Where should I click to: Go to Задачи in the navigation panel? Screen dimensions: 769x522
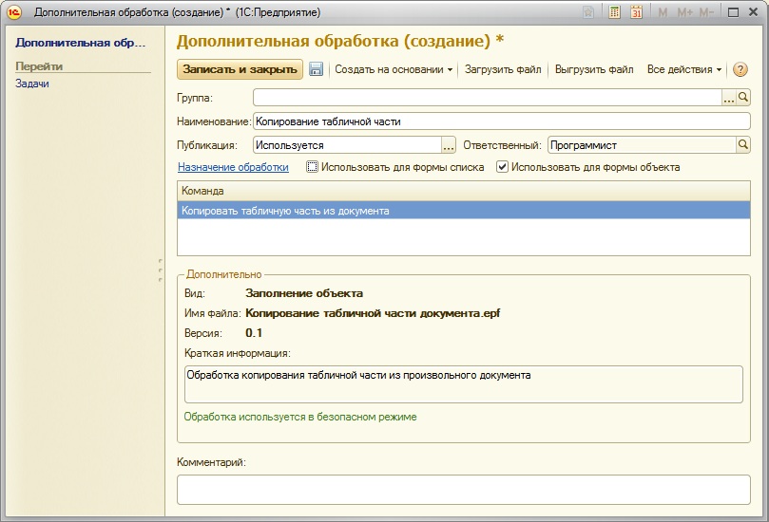tap(32, 84)
